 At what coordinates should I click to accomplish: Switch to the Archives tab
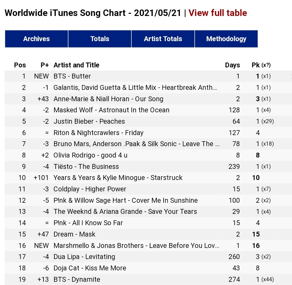click(x=36, y=39)
